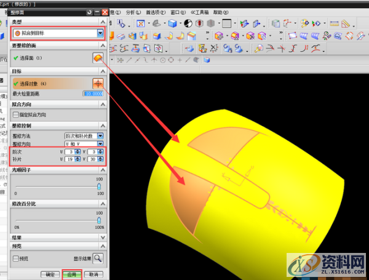Click the blue shaded cube display icon
The image size is (369, 280).
pyautogui.click(x=172, y=23)
